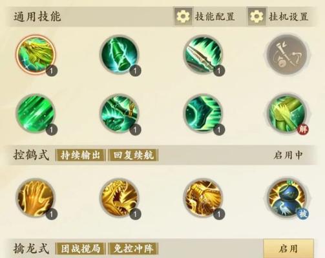
Task: Click the 持续输出 tag
Action: pyautogui.click(x=80, y=155)
